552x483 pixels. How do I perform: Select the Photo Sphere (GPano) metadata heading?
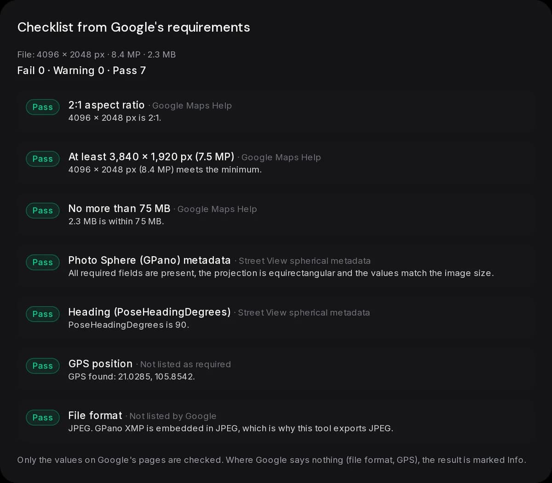click(x=149, y=260)
